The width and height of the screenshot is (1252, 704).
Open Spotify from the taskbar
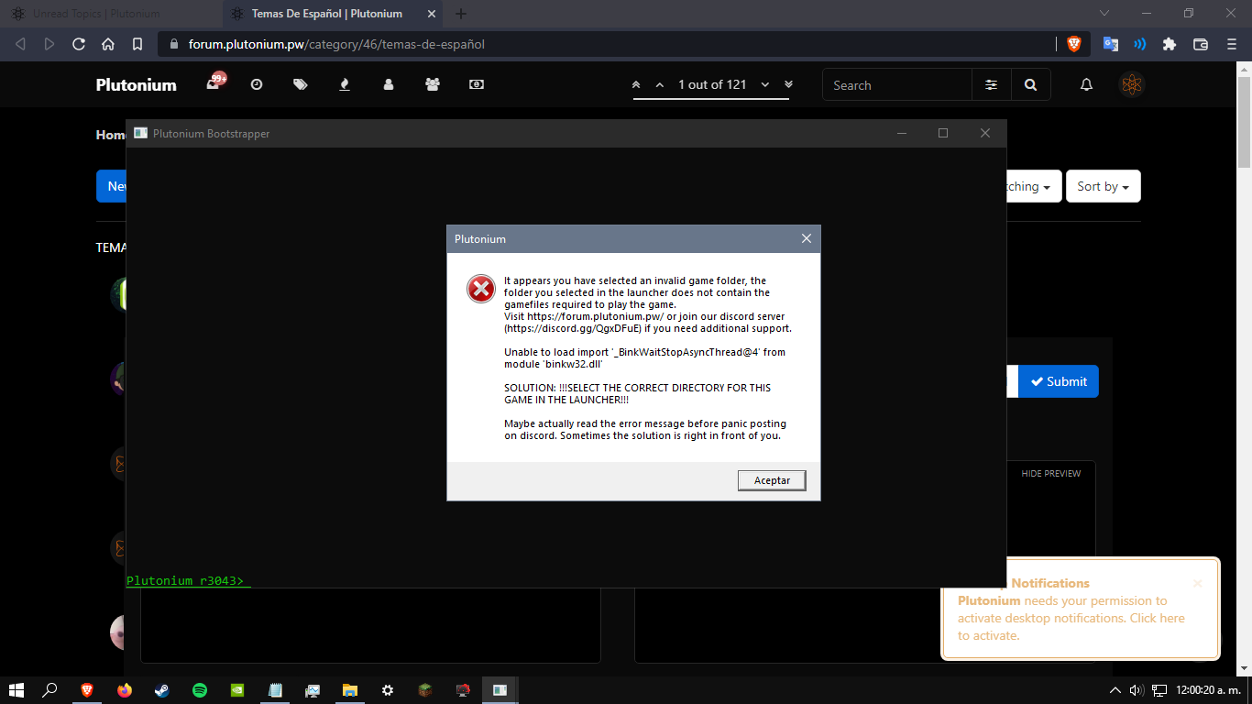(200, 690)
